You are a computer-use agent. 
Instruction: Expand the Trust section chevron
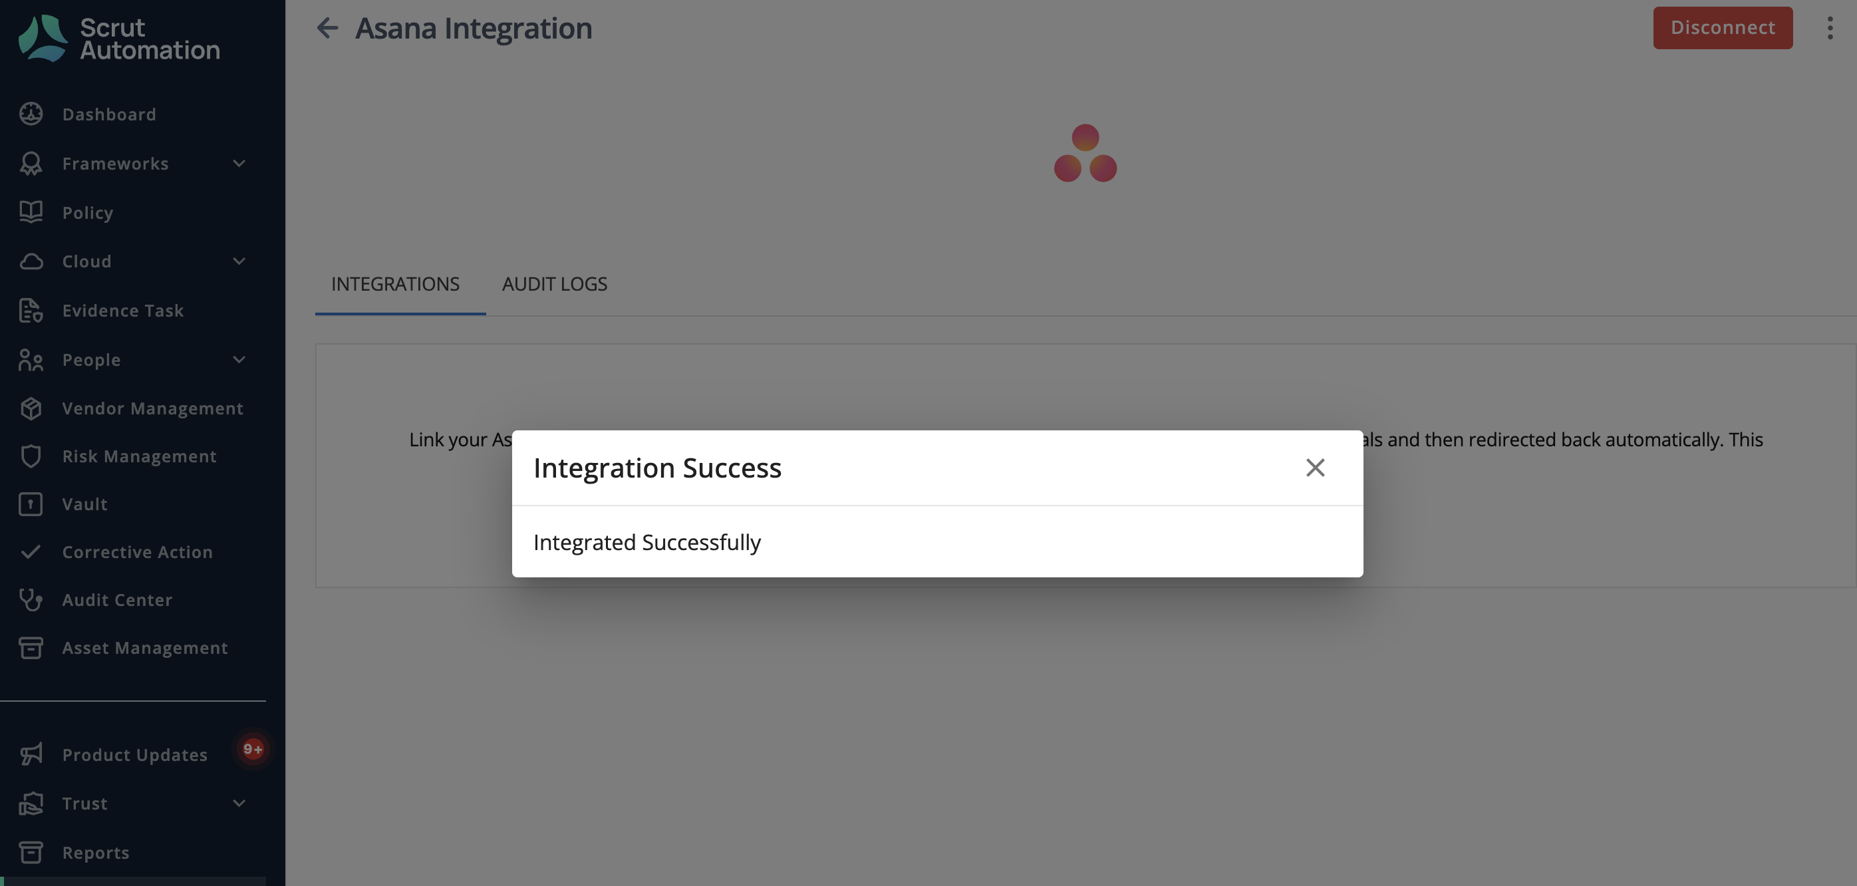point(239,802)
